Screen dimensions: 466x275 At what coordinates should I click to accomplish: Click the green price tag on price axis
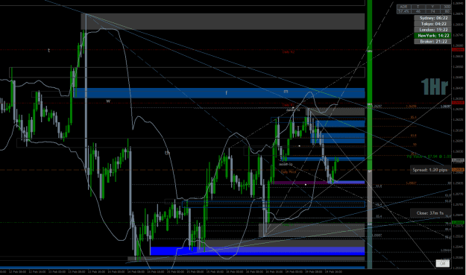pyautogui.click(x=458, y=222)
